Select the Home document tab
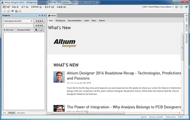The height and width of the screenshot is (120, 190). pos(52,16)
